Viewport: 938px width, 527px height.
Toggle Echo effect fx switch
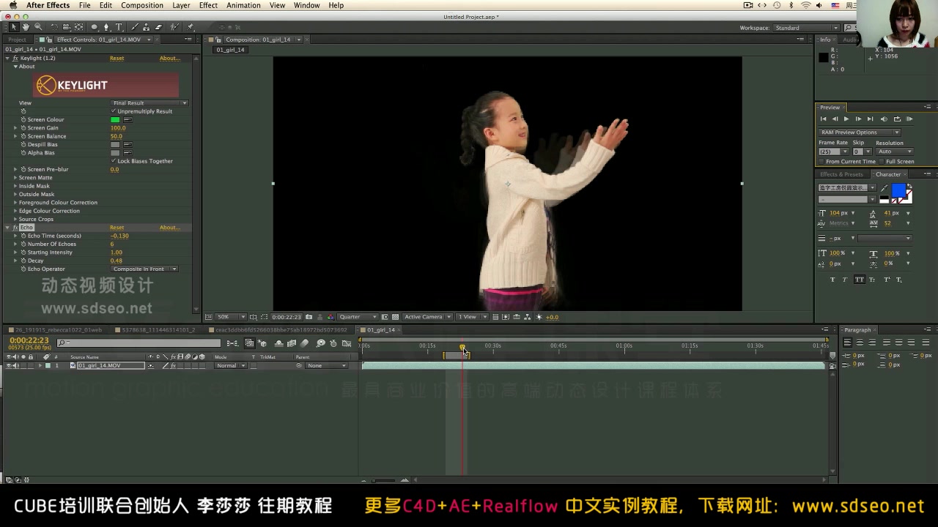pyautogui.click(x=15, y=228)
